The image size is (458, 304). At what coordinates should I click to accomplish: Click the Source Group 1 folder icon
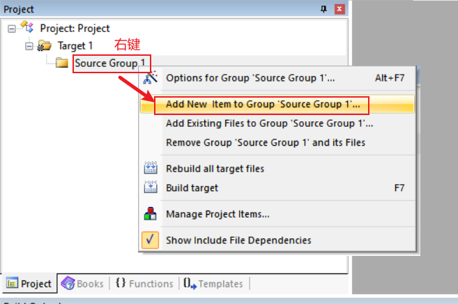62,63
